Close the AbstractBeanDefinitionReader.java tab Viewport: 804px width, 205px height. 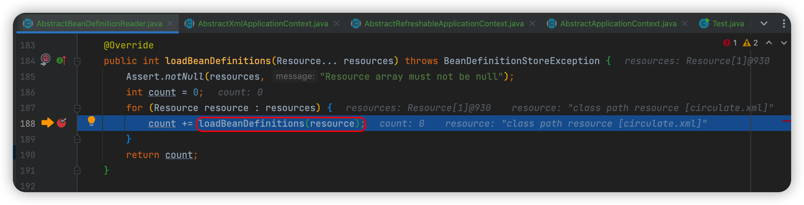click(170, 23)
